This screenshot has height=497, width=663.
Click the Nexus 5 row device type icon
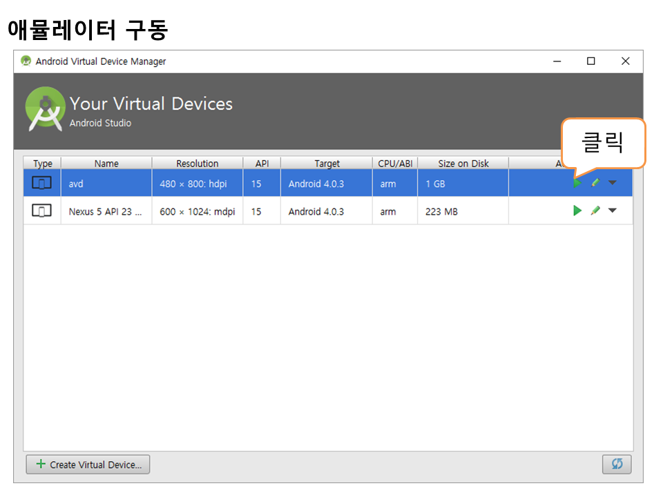pyautogui.click(x=42, y=211)
